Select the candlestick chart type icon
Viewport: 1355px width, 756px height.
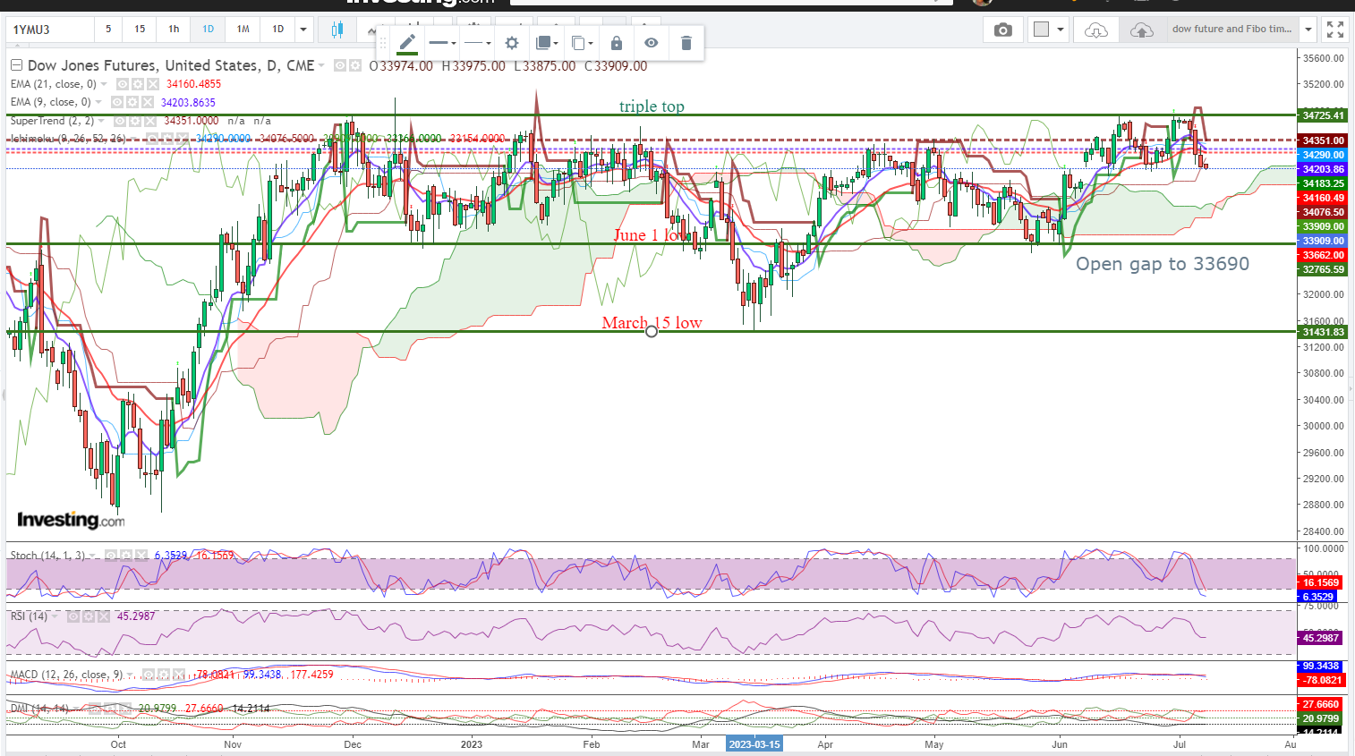337,29
